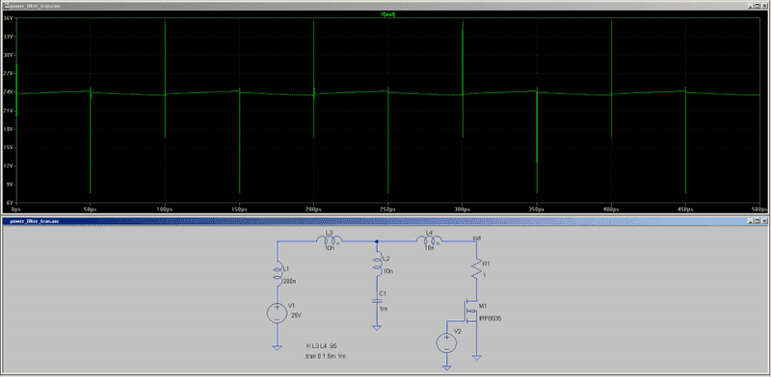Click the wire junction dot above L2

tap(377, 241)
